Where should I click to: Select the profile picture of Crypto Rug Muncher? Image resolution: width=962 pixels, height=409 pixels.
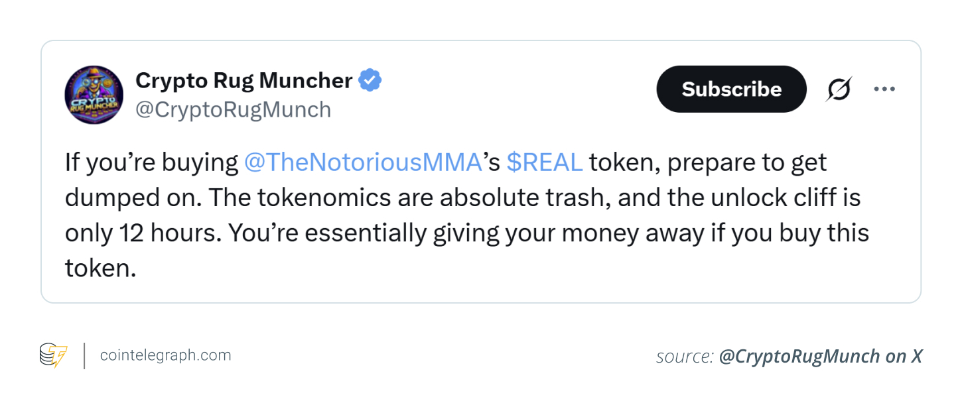tap(94, 95)
